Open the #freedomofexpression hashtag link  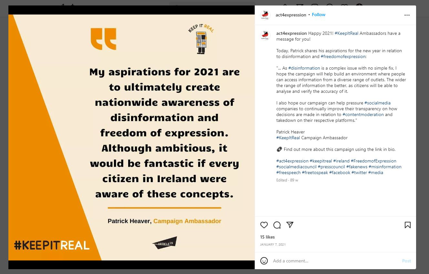(x=343, y=56)
